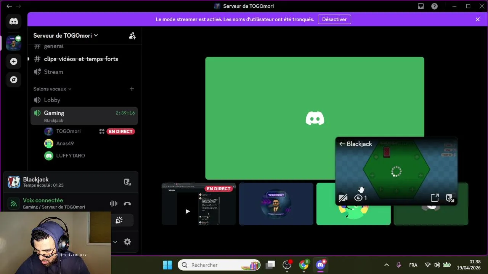This screenshot has width=488, height=274.
Task: Expand the Serveur de TOGOmori dropdown
Action: coord(66,35)
